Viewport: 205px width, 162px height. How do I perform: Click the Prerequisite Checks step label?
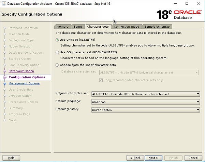[23, 102]
